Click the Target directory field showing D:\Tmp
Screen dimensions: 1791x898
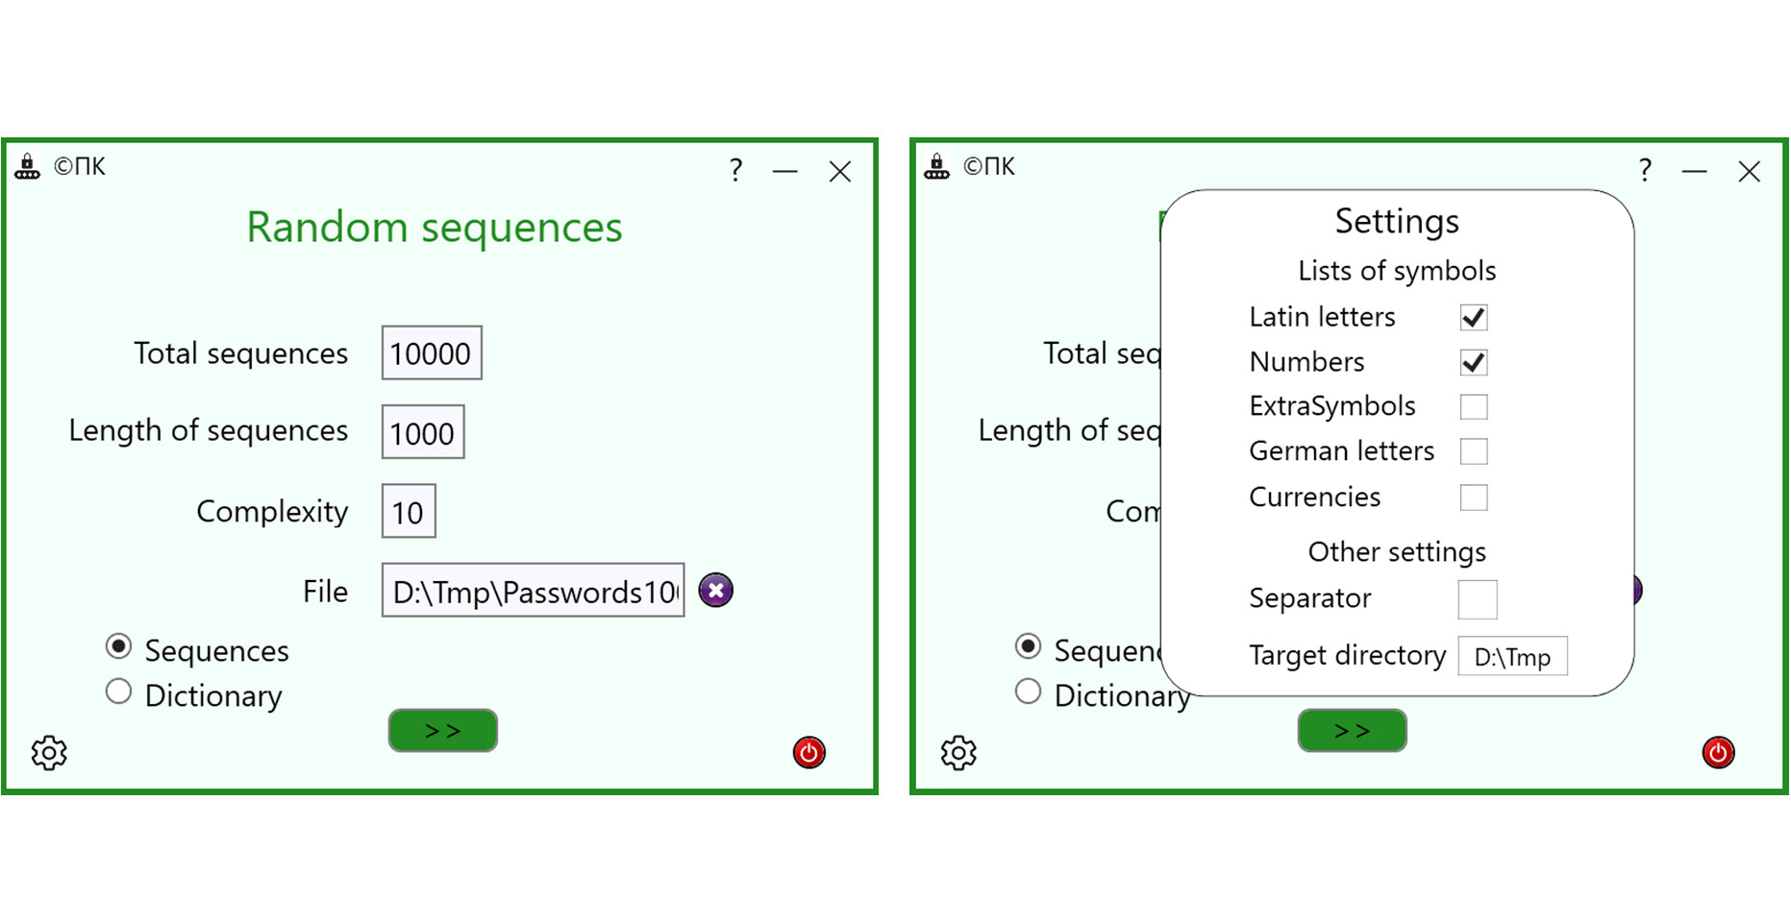(x=1512, y=657)
